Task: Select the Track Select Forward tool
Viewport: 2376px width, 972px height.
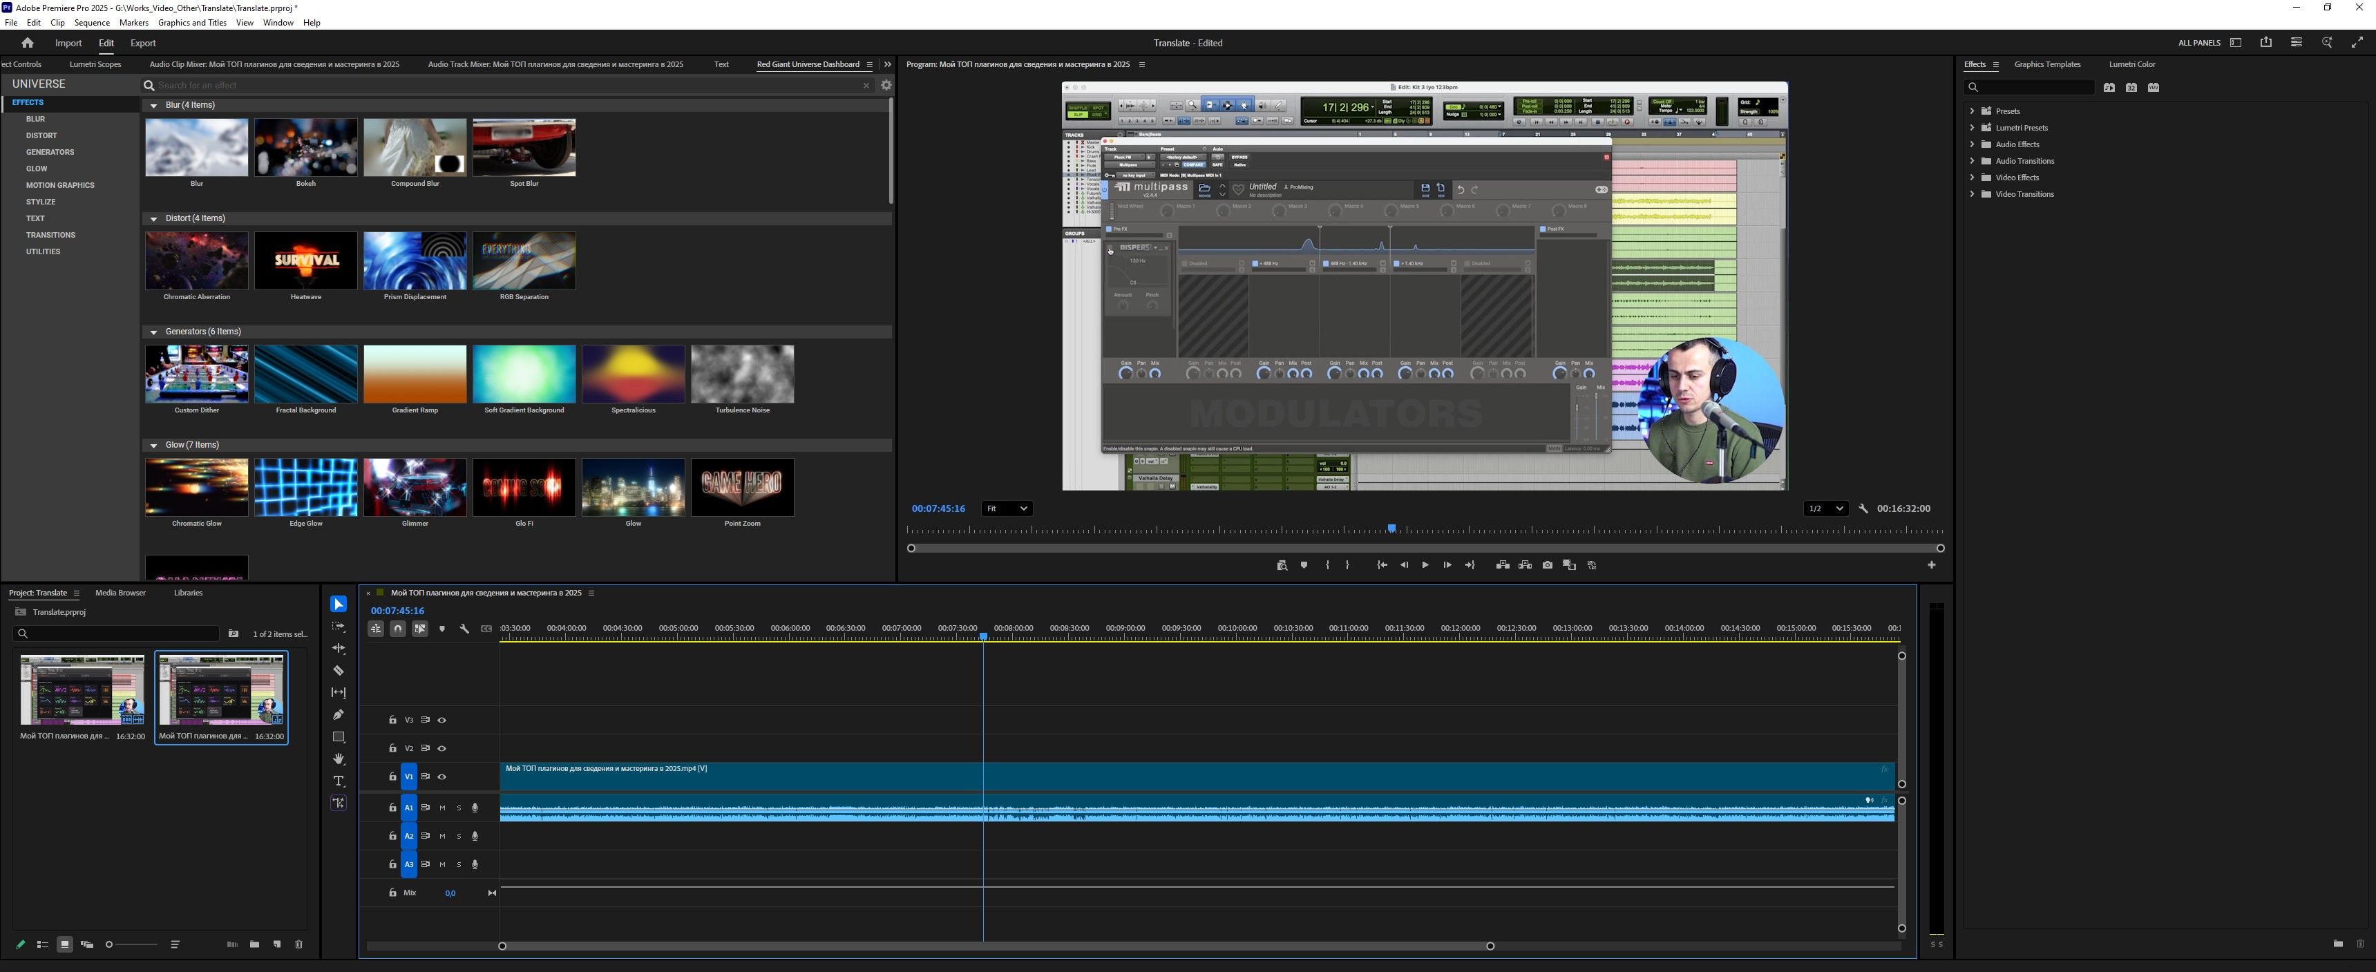Action: click(x=339, y=626)
